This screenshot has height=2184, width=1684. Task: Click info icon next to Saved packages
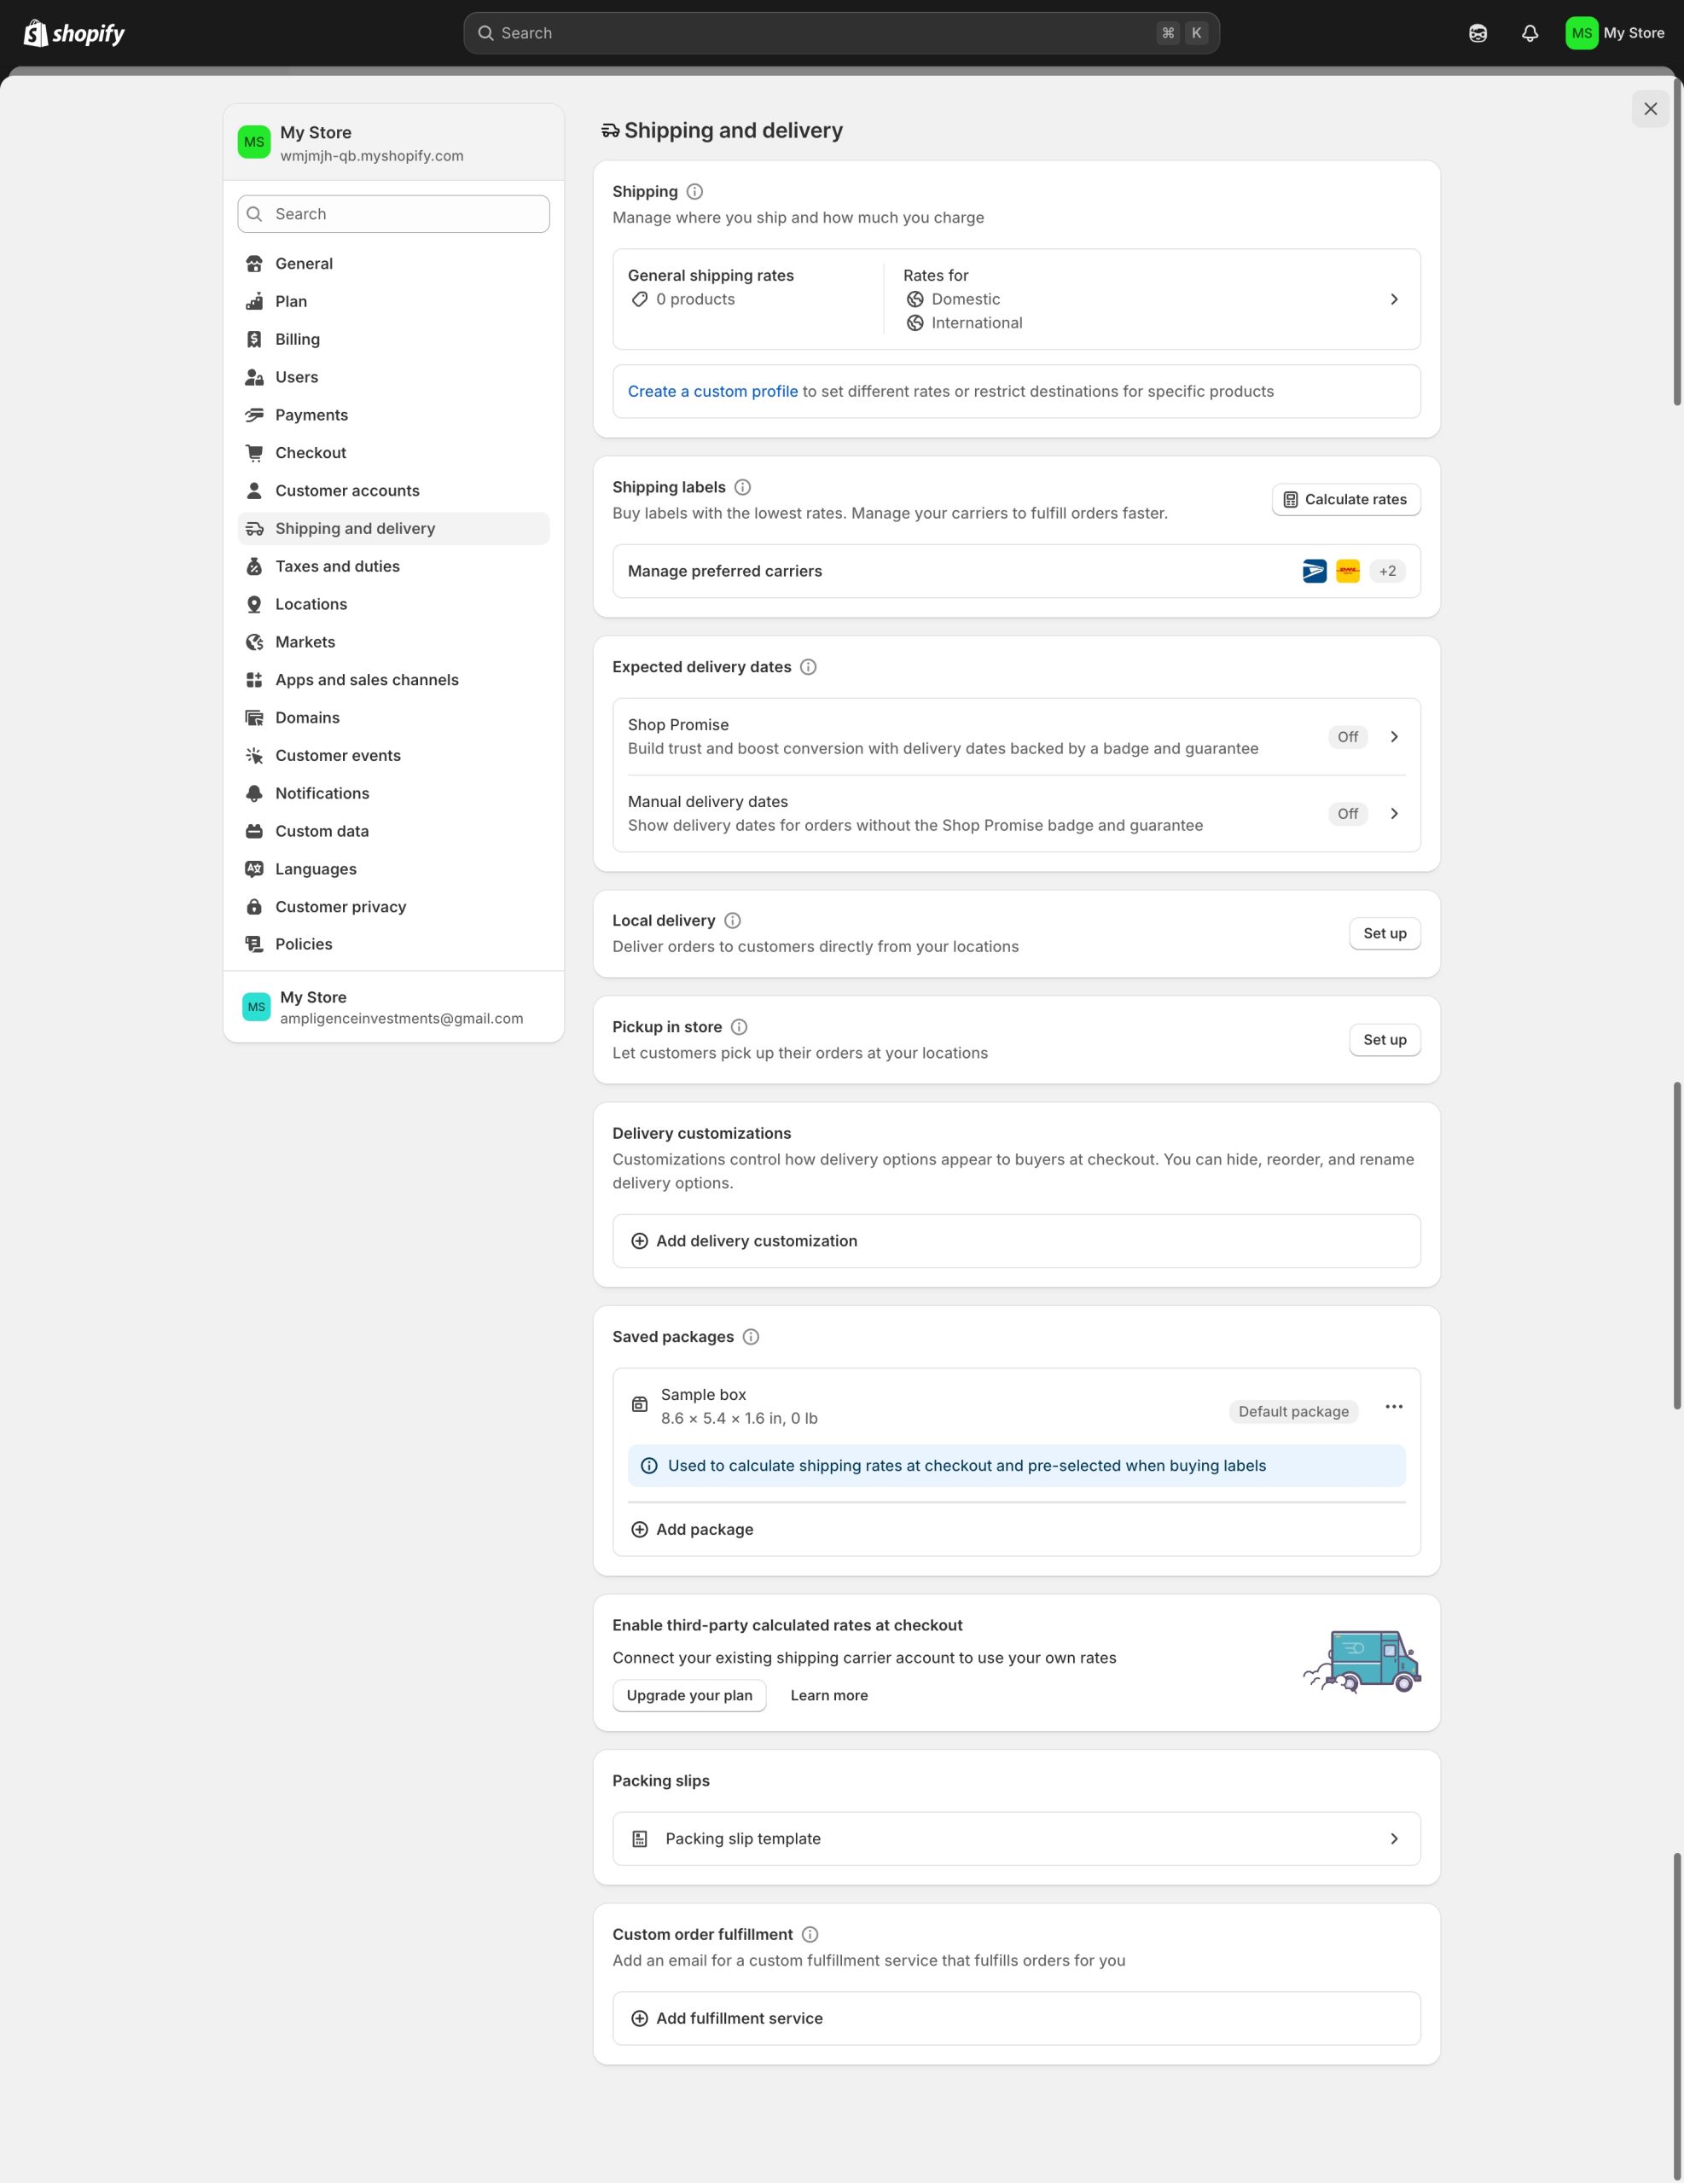tap(751, 1337)
